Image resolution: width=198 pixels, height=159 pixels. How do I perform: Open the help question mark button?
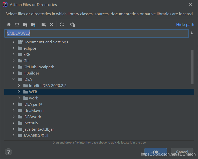click(8, 152)
